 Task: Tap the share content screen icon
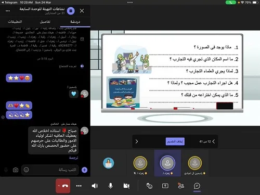pyautogui.click(x=165, y=186)
